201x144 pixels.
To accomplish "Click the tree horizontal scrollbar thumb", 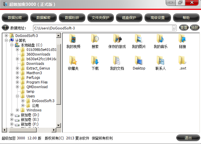I will click(x=23, y=130).
